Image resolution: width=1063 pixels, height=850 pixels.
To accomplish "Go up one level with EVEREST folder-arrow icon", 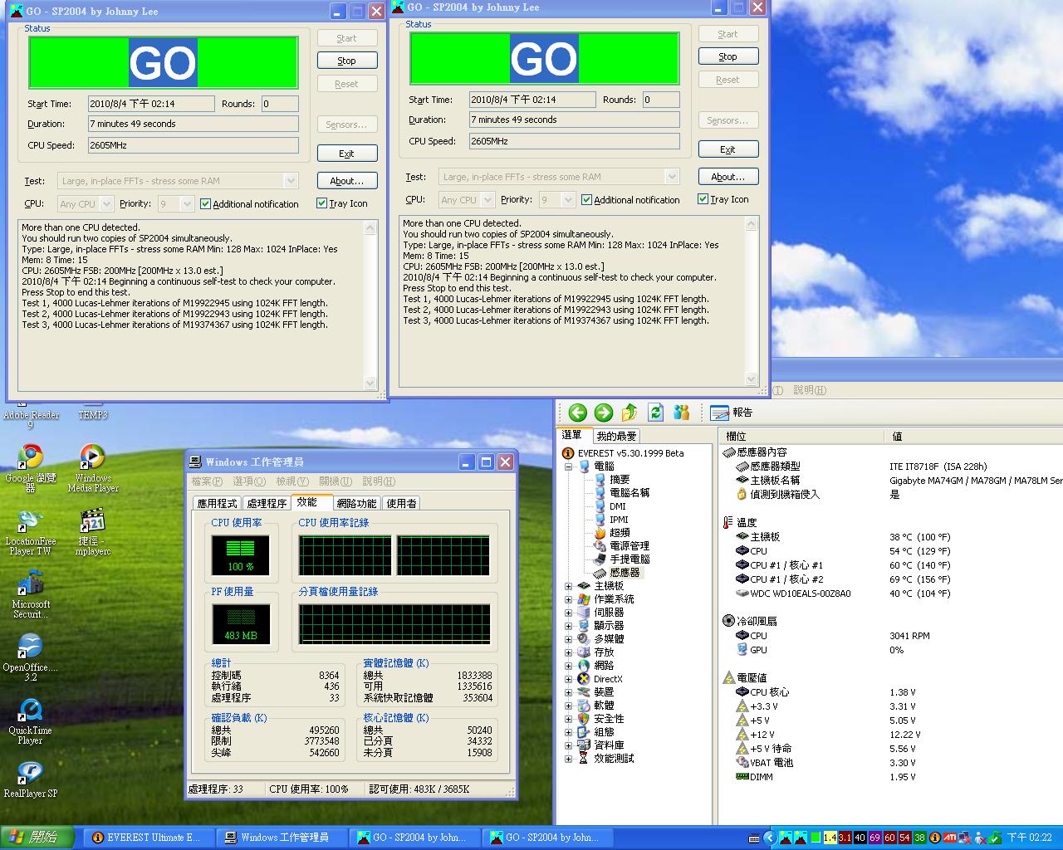I will pos(629,413).
